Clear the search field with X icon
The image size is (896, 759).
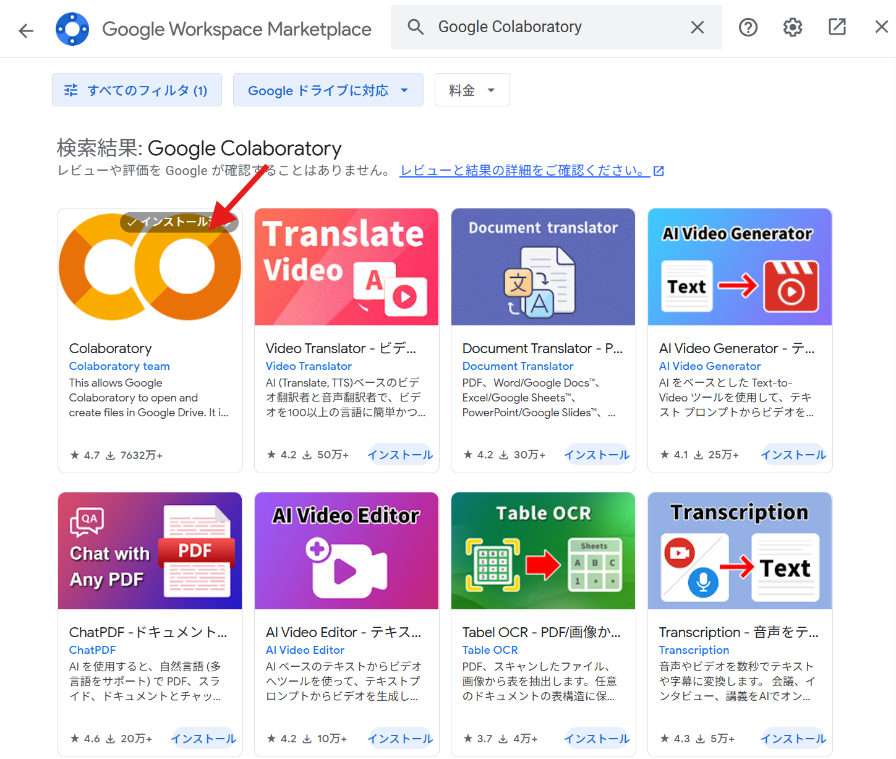pyautogui.click(x=697, y=27)
